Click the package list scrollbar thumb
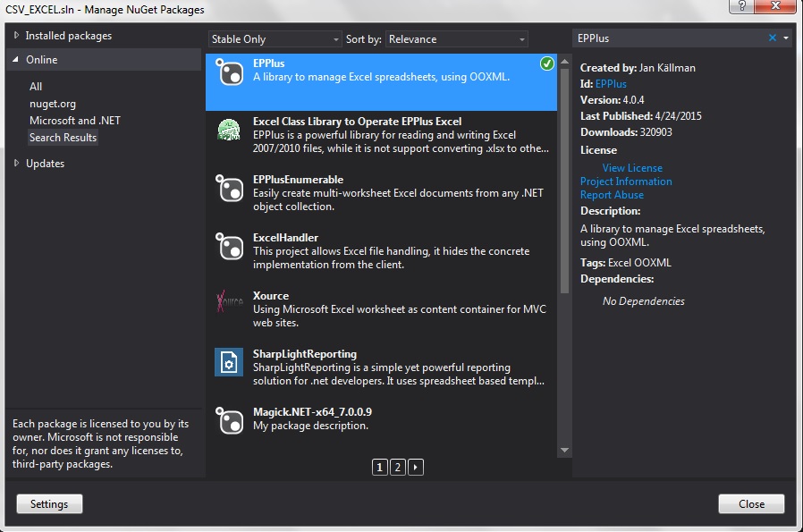 [x=564, y=181]
